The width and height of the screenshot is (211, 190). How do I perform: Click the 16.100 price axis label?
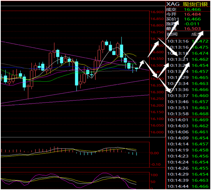[x=157, y=119]
